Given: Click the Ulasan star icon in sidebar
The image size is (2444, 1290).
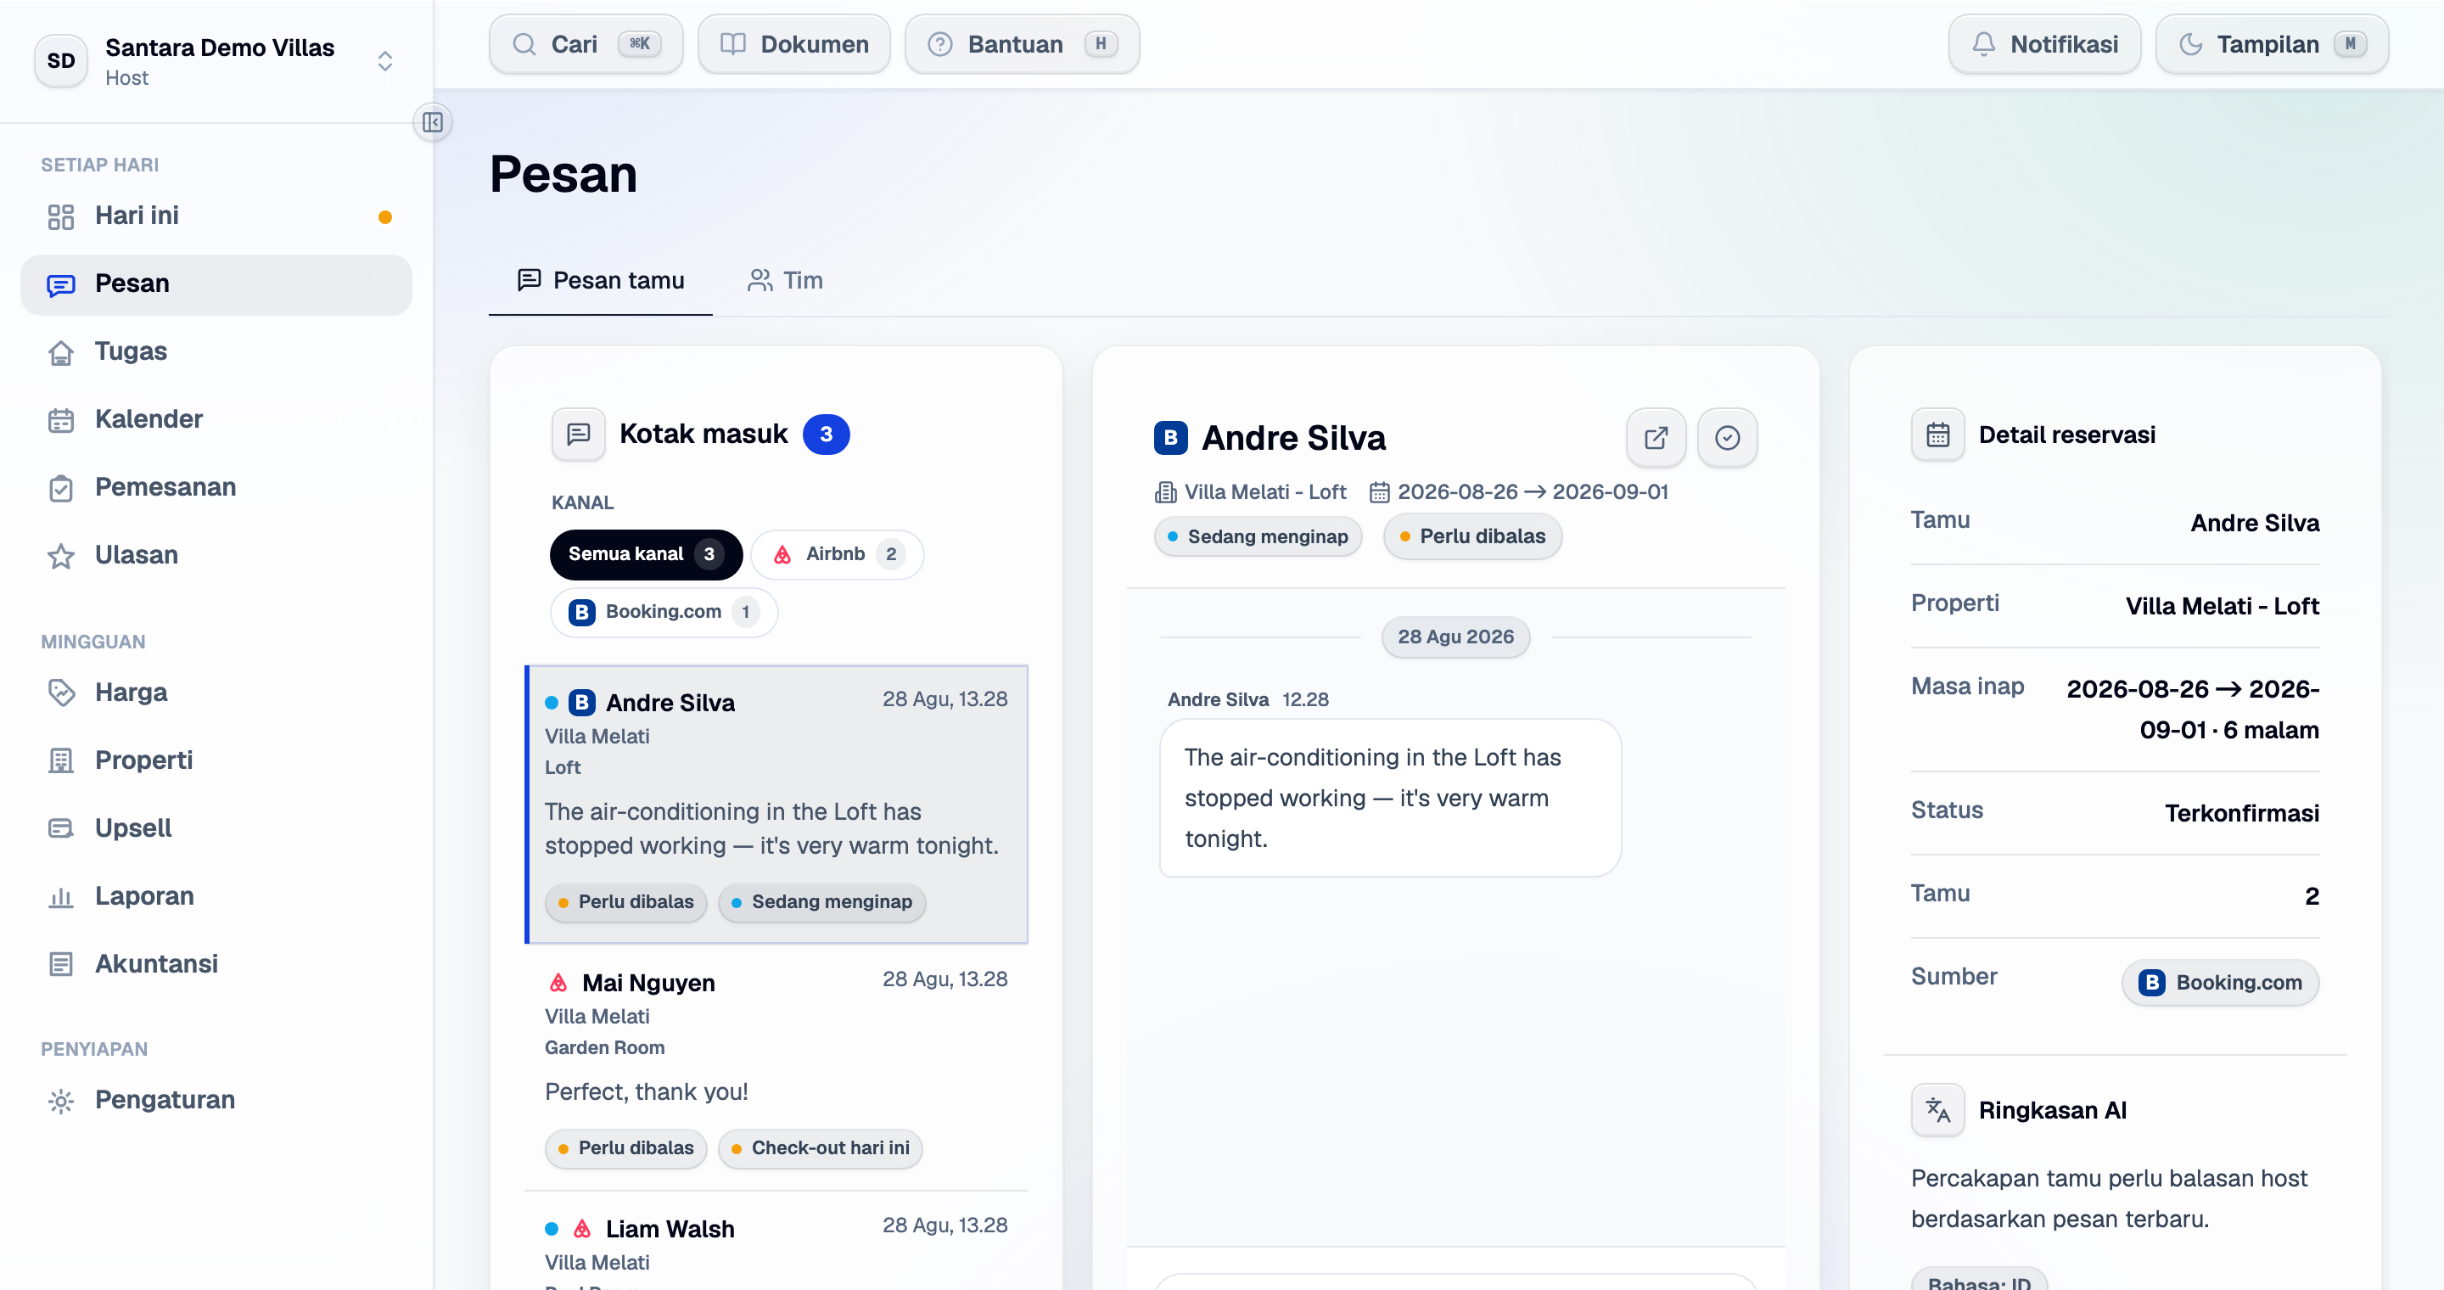Looking at the screenshot, I should [61, 556].
